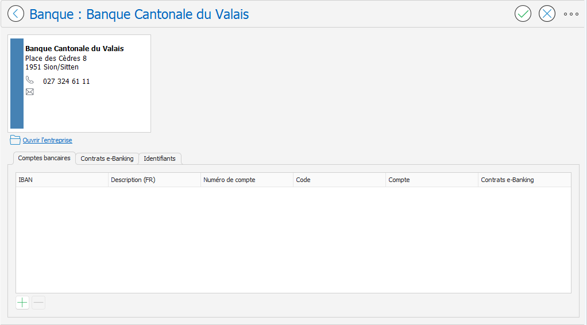Click the Description (FR) column header
Viewport: 587px width, 325px height.
pos(154,180)
